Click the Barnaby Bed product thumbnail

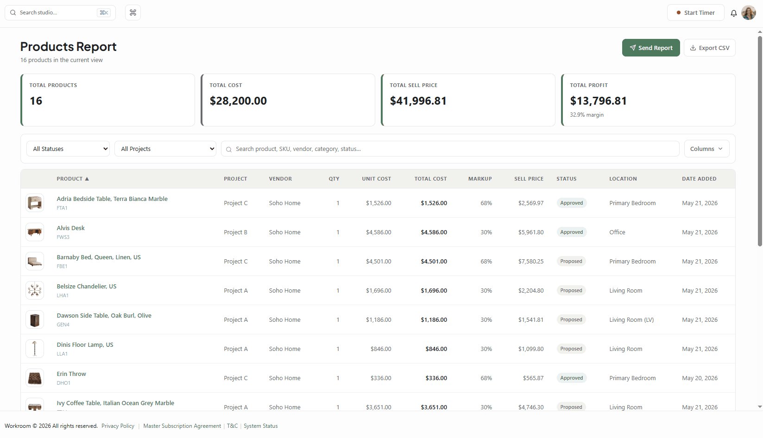pos(35,261)
